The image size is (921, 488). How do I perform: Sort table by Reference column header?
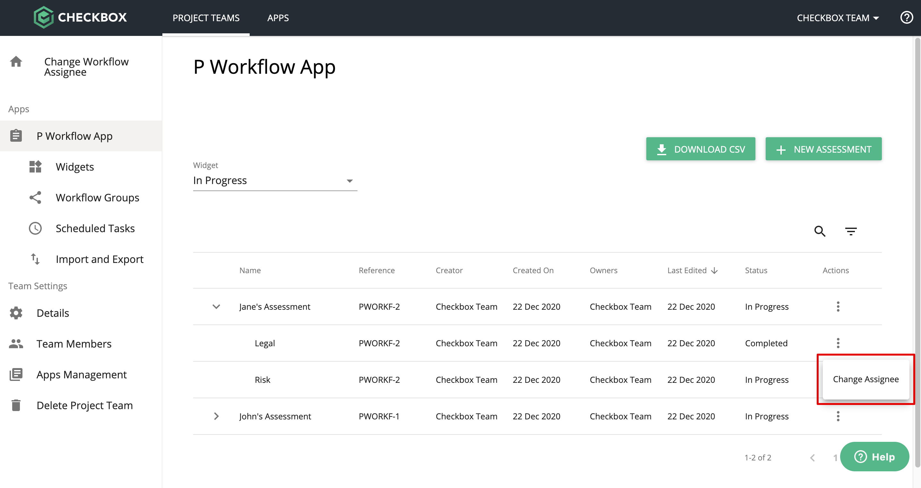pyautogui.click(x=376, y=270)
